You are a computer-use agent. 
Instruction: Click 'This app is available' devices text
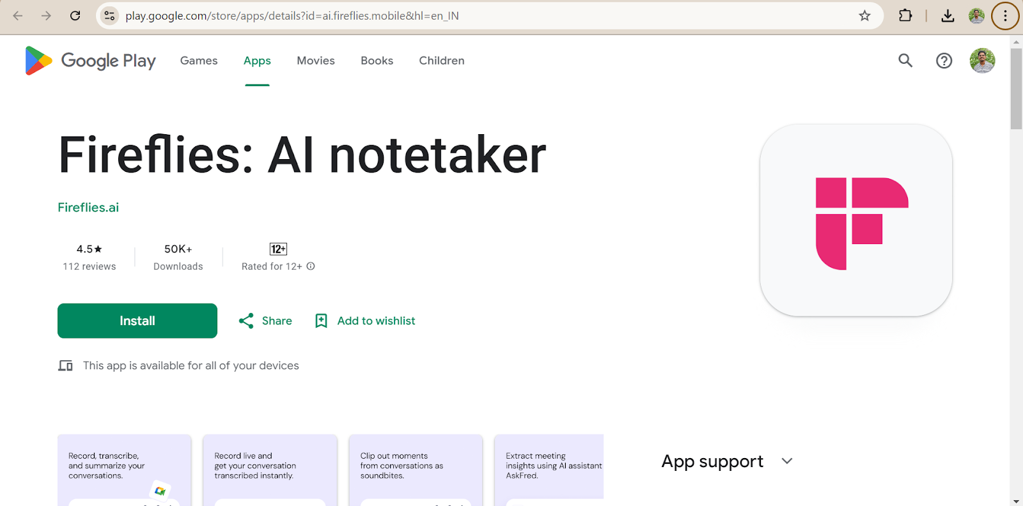click(x=191, y=365)
